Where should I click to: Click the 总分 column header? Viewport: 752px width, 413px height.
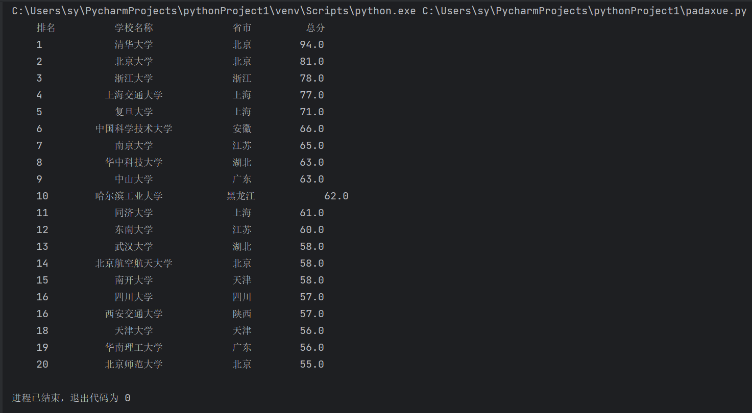pos(315,28)
